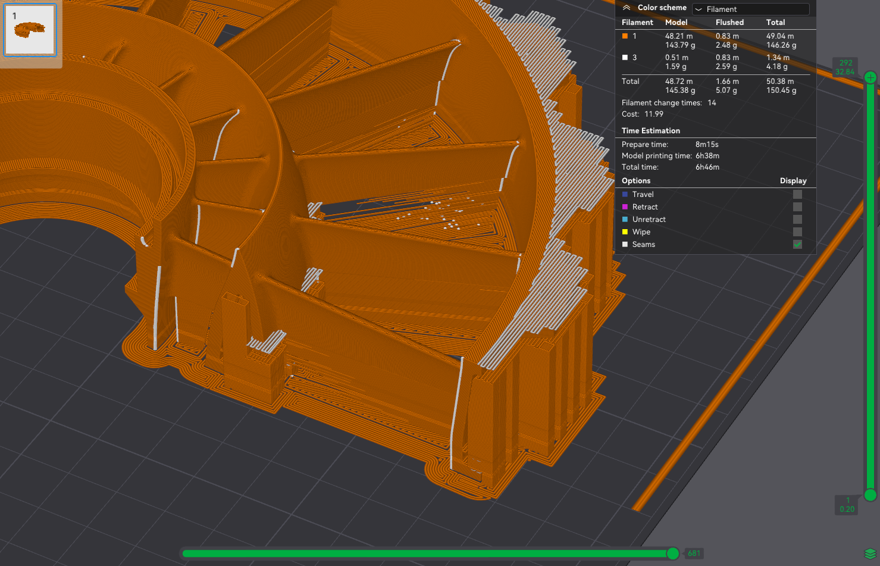Screen dimensions: 880x566
Task: Click filament 3 total 1.34 m
Action: coord(778,58)
